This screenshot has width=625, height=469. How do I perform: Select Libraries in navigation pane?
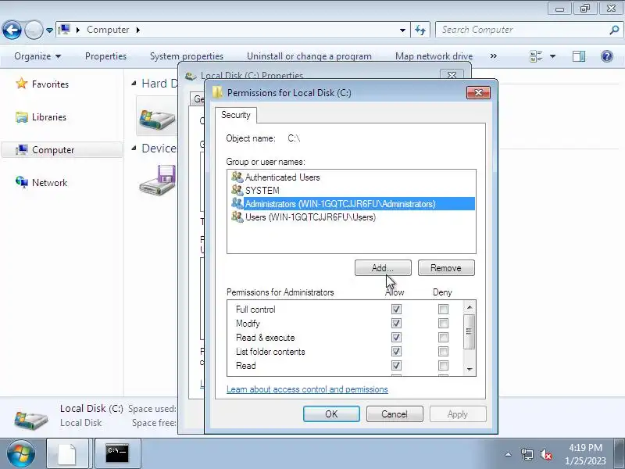click(x=49, y=117)
